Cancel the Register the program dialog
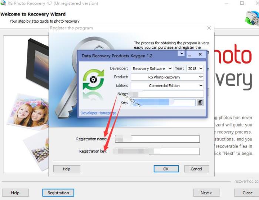This screenshot has width=259, height=200. [x=196, y=169]
